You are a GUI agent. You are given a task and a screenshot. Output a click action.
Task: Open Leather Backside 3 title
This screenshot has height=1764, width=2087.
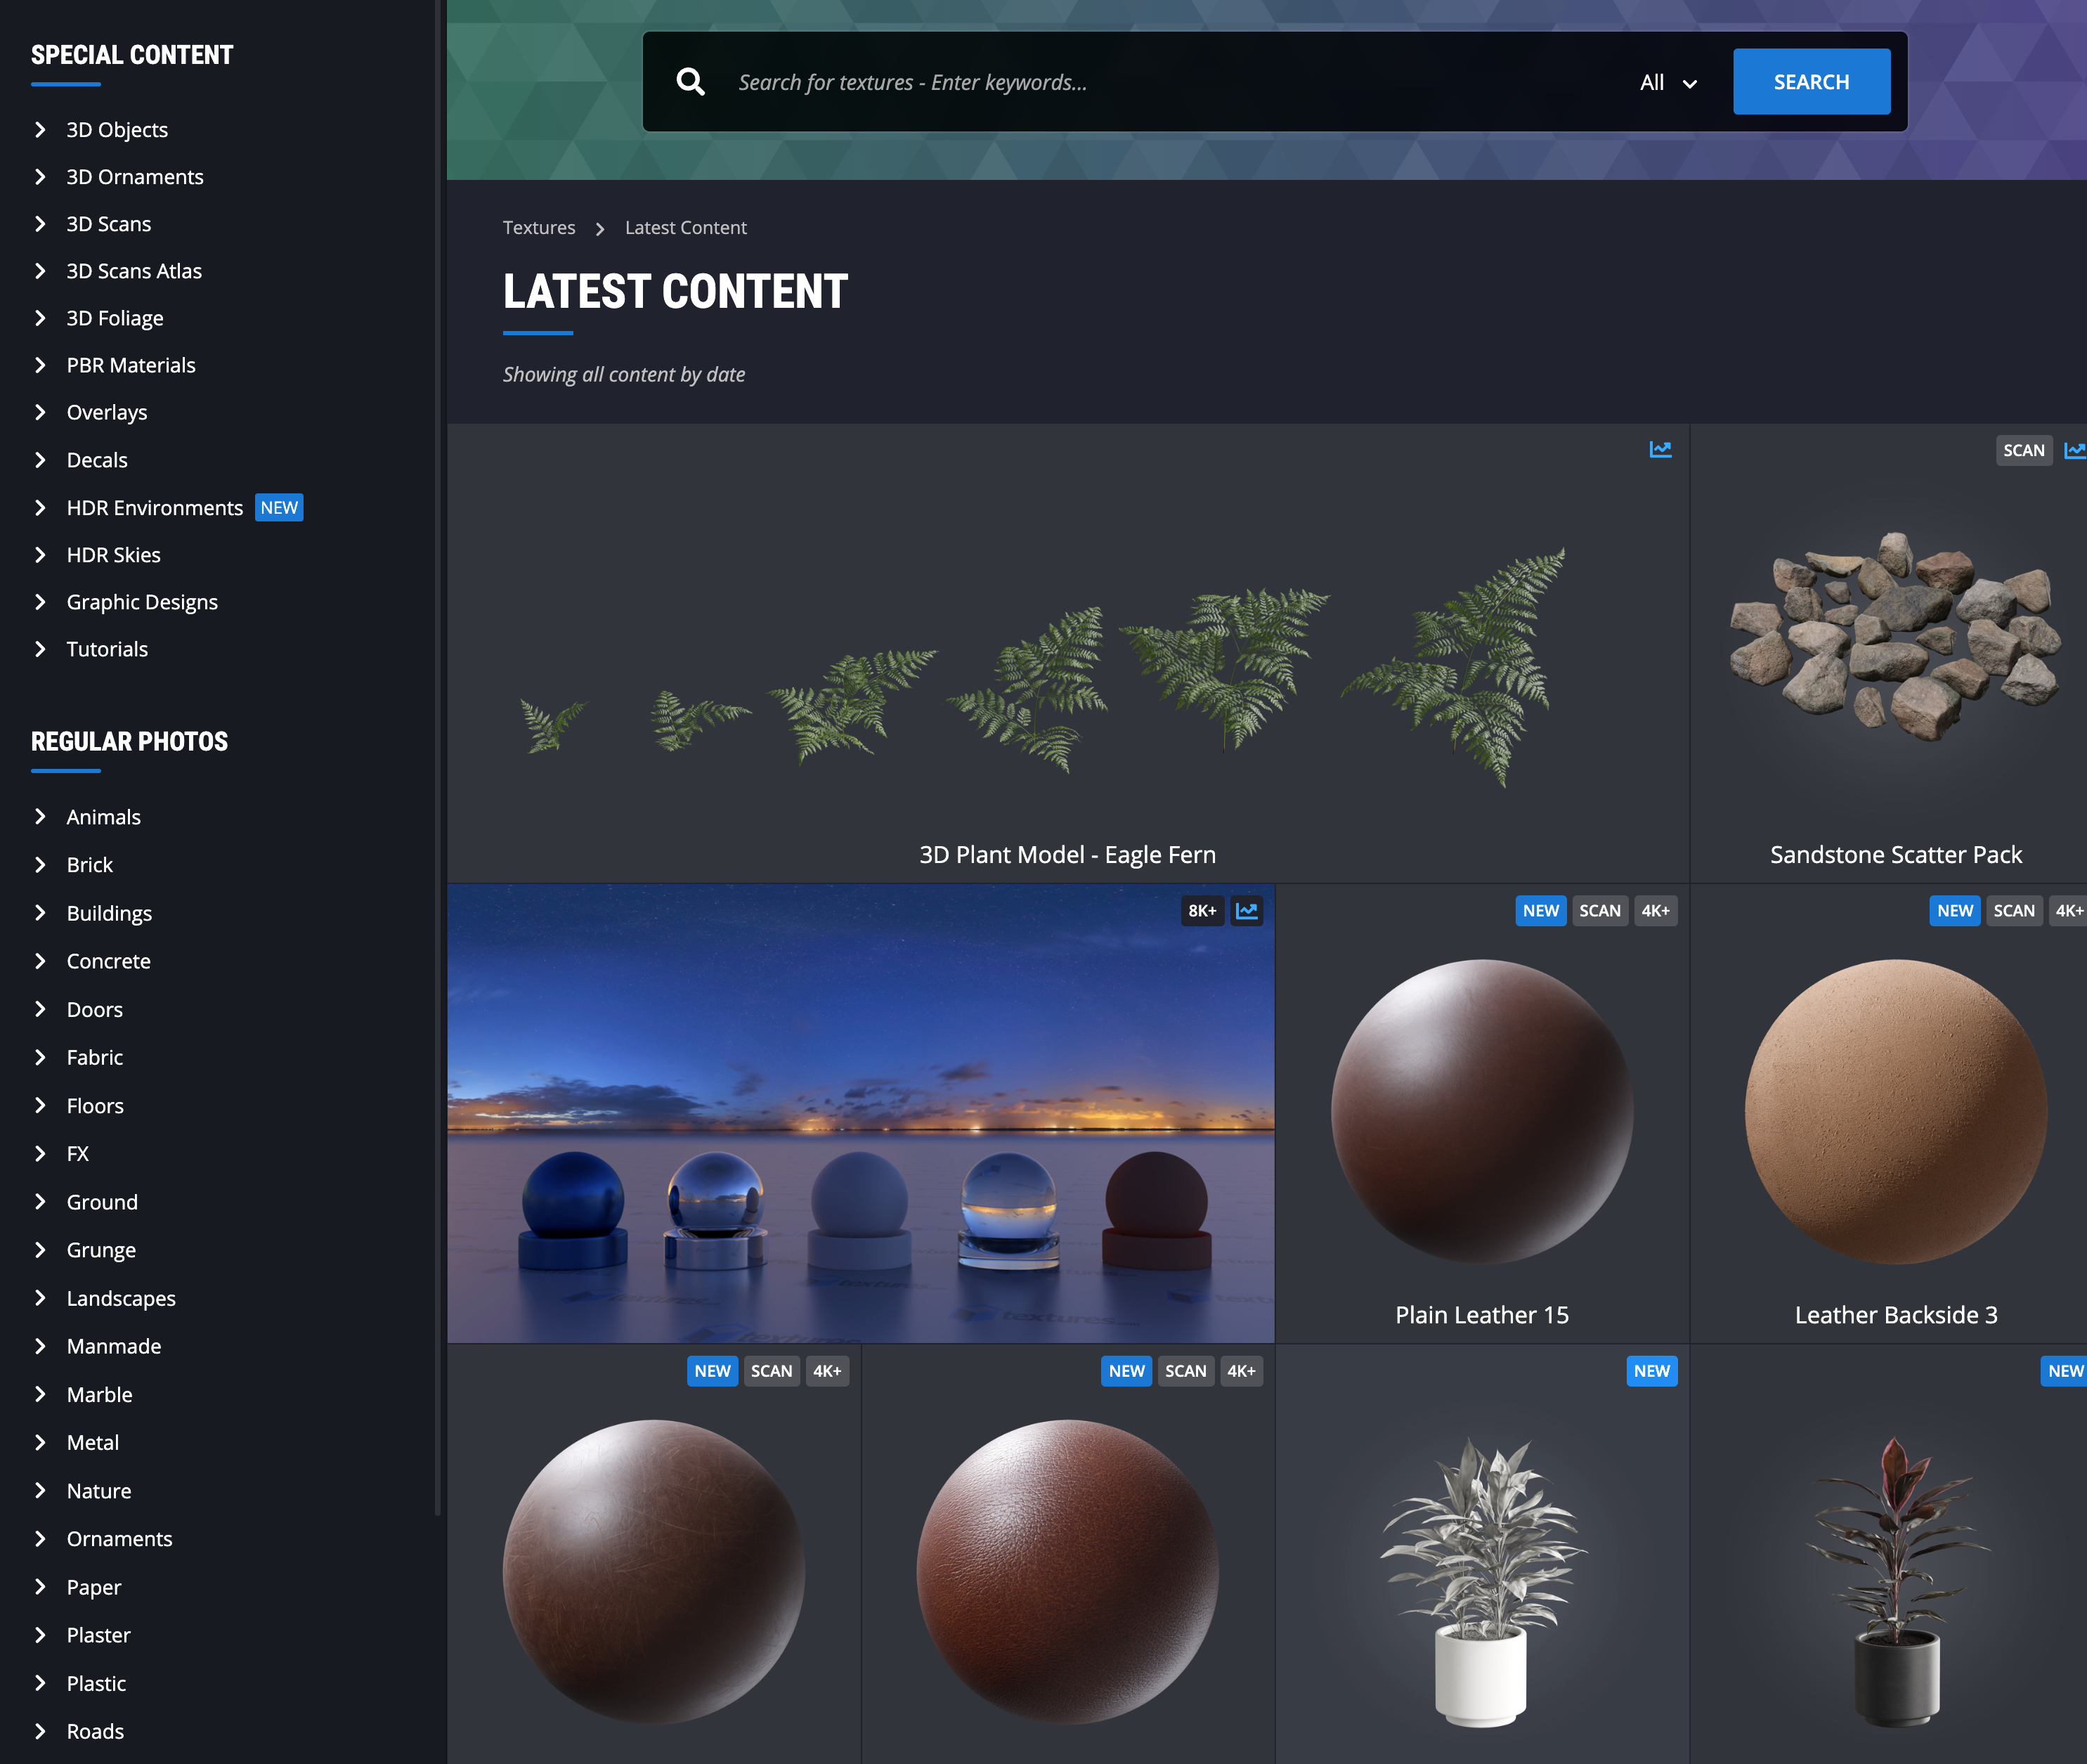[1896, 1315]
